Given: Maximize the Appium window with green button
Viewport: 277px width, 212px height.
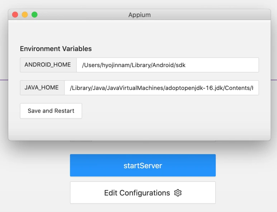Looking at the screenshot, I should tap(34, 15).
